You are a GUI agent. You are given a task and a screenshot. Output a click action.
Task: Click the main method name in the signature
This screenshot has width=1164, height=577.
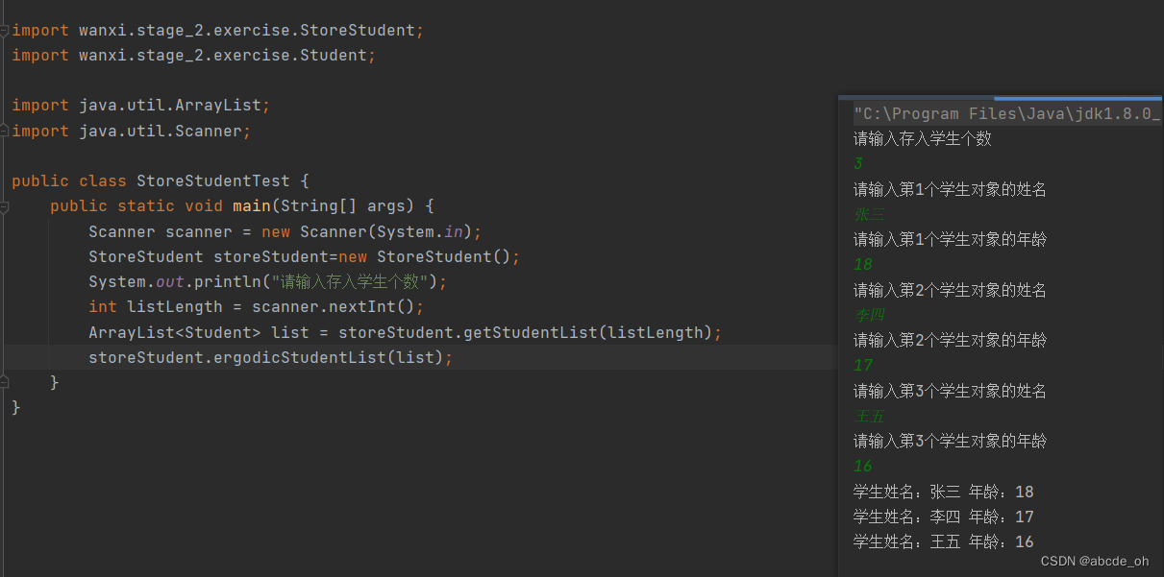point(252,206)
